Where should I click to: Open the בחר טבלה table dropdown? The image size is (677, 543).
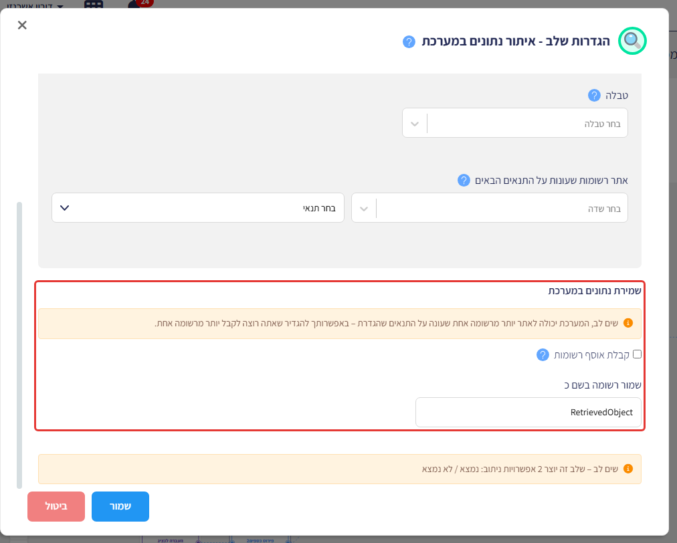coord(514,123)
